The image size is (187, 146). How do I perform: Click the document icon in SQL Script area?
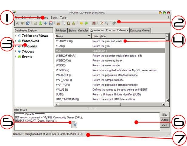[74, 125]
